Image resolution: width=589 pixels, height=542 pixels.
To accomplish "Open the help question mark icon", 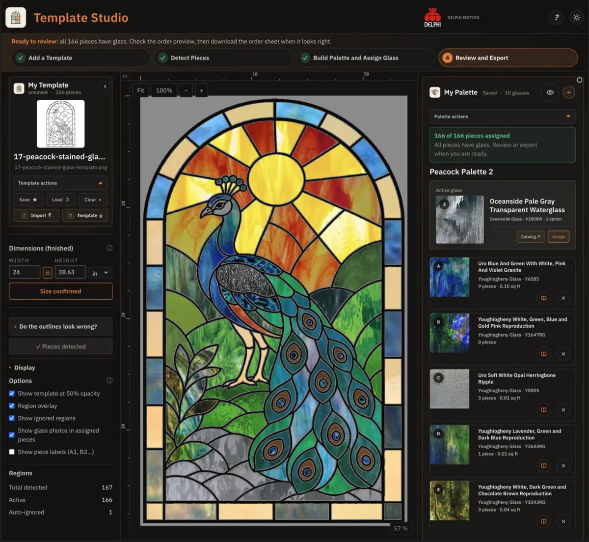I will click(x=557, y=18).
